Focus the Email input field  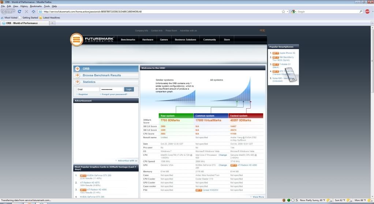click(x=88, y=89)
